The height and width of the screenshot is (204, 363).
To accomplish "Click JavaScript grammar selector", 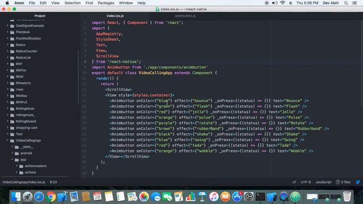I will (x=323, y=182).
